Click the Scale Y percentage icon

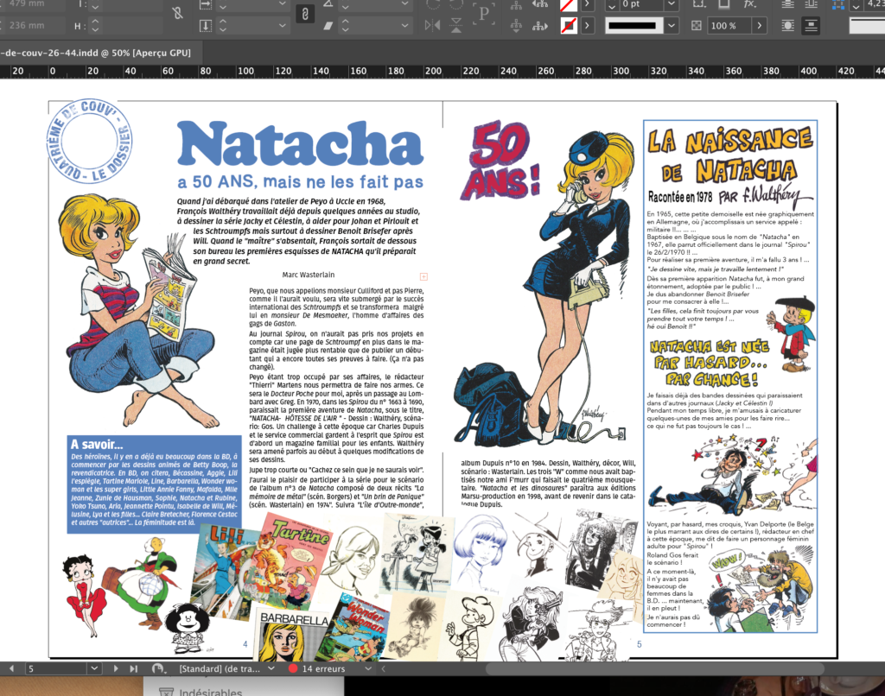click(206, 25)
